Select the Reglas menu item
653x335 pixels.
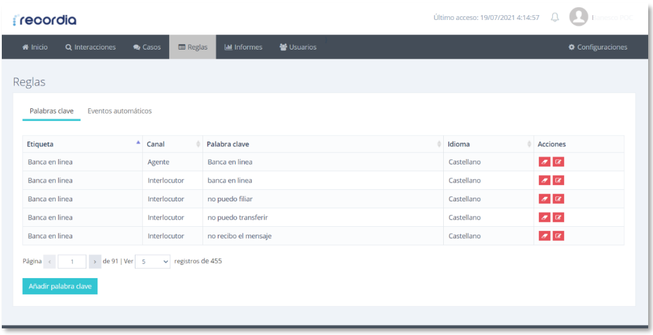pos(193,47)
